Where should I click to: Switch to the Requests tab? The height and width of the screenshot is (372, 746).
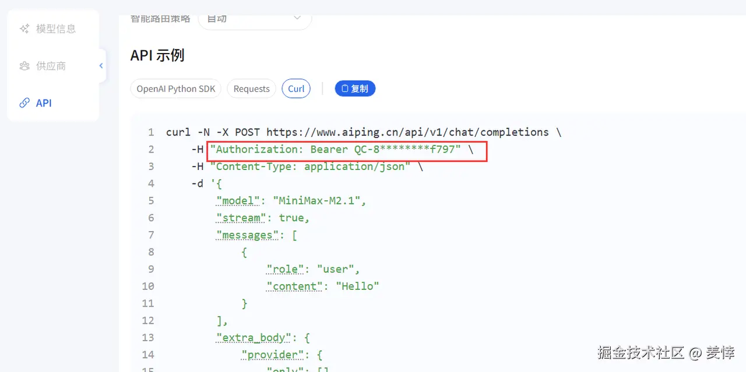[x=251, y=88]
